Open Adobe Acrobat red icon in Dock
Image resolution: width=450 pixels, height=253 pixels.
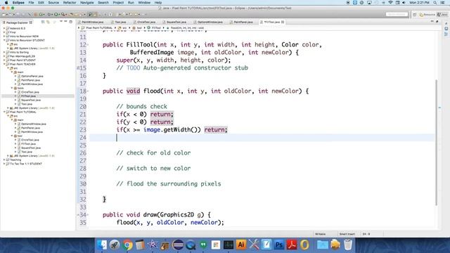[292, 245]
